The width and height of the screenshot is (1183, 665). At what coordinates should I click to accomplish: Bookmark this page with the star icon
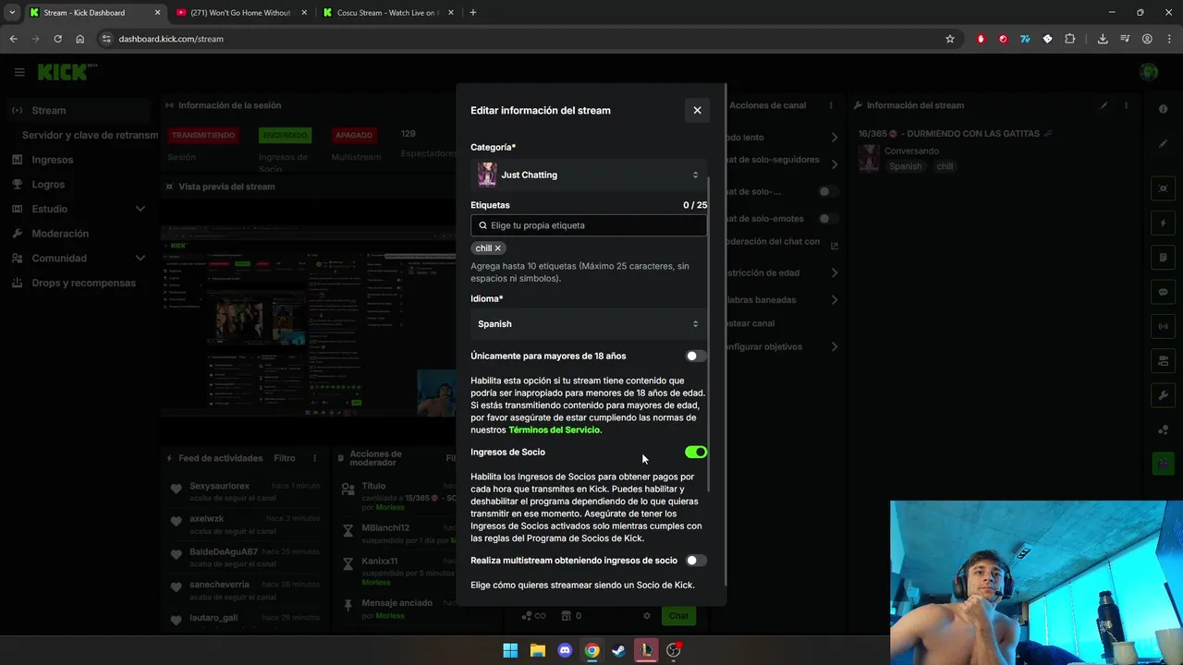click(x=949, y=39)
